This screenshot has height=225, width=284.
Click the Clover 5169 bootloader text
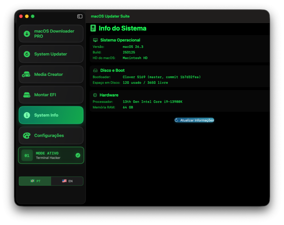(162, 77)
